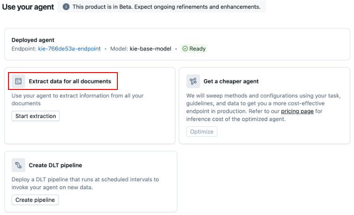
Task: Open the pricing page link
Action: [297, 111]
